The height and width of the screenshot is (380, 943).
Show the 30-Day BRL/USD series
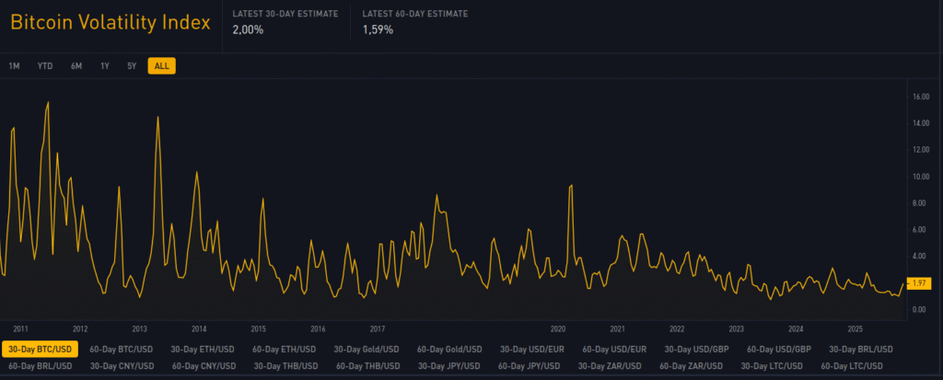(x=861, y=349)
